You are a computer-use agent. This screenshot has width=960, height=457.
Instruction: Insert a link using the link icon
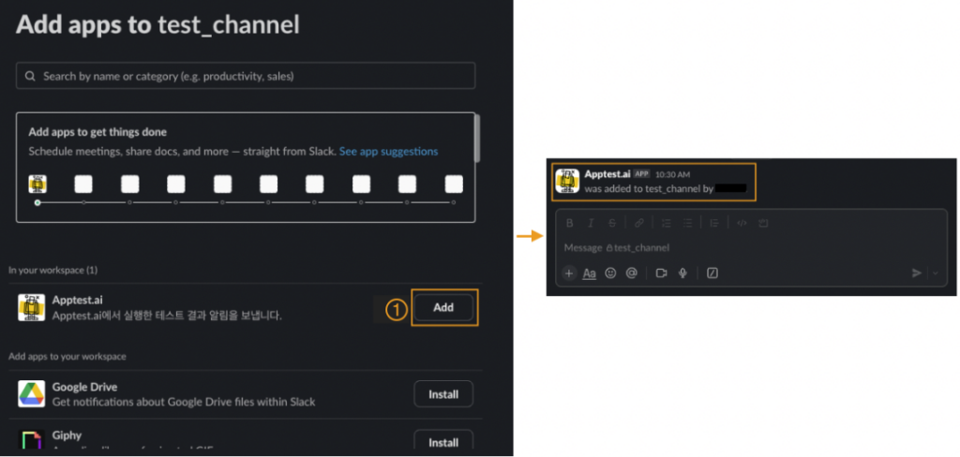pos(638,223)
